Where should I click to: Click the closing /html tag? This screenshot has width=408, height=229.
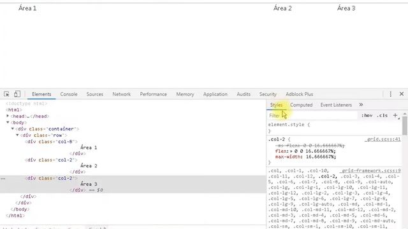(15, 215)
